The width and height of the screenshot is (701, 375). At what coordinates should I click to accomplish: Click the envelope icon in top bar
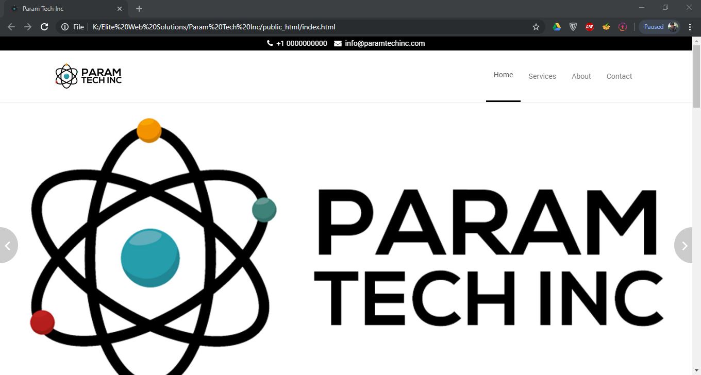click(338, 43)
